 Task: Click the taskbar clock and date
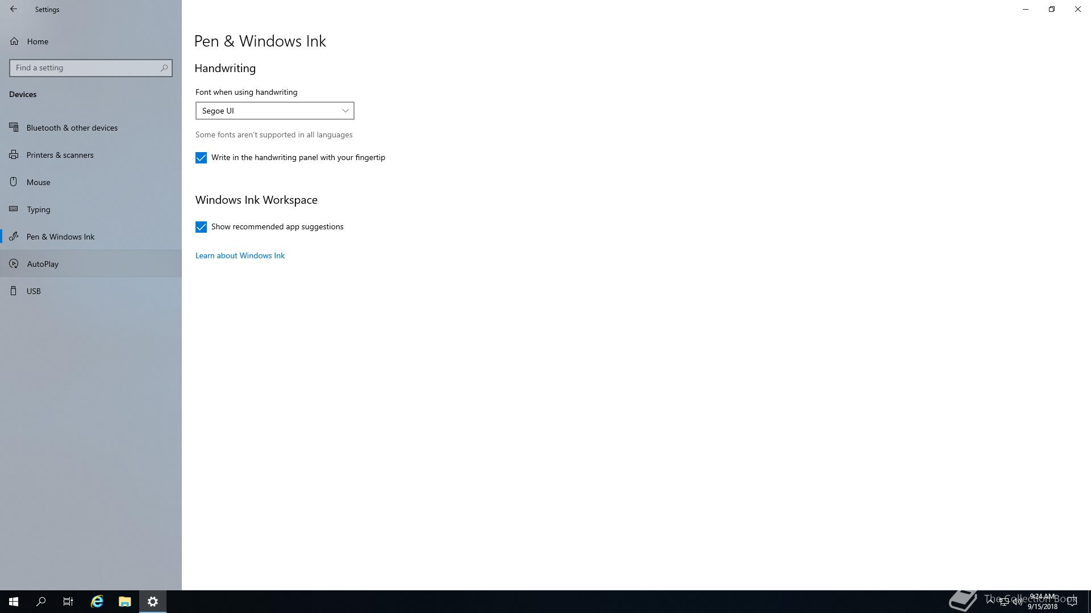pyautogui.click(x=1042, y=602)
